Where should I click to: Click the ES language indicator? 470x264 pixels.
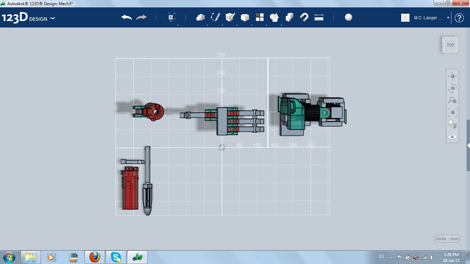(x=382, y=256)
